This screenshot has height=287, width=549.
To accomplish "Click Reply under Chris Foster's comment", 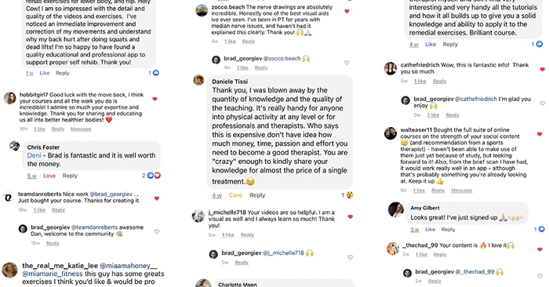I will (70, 176).
